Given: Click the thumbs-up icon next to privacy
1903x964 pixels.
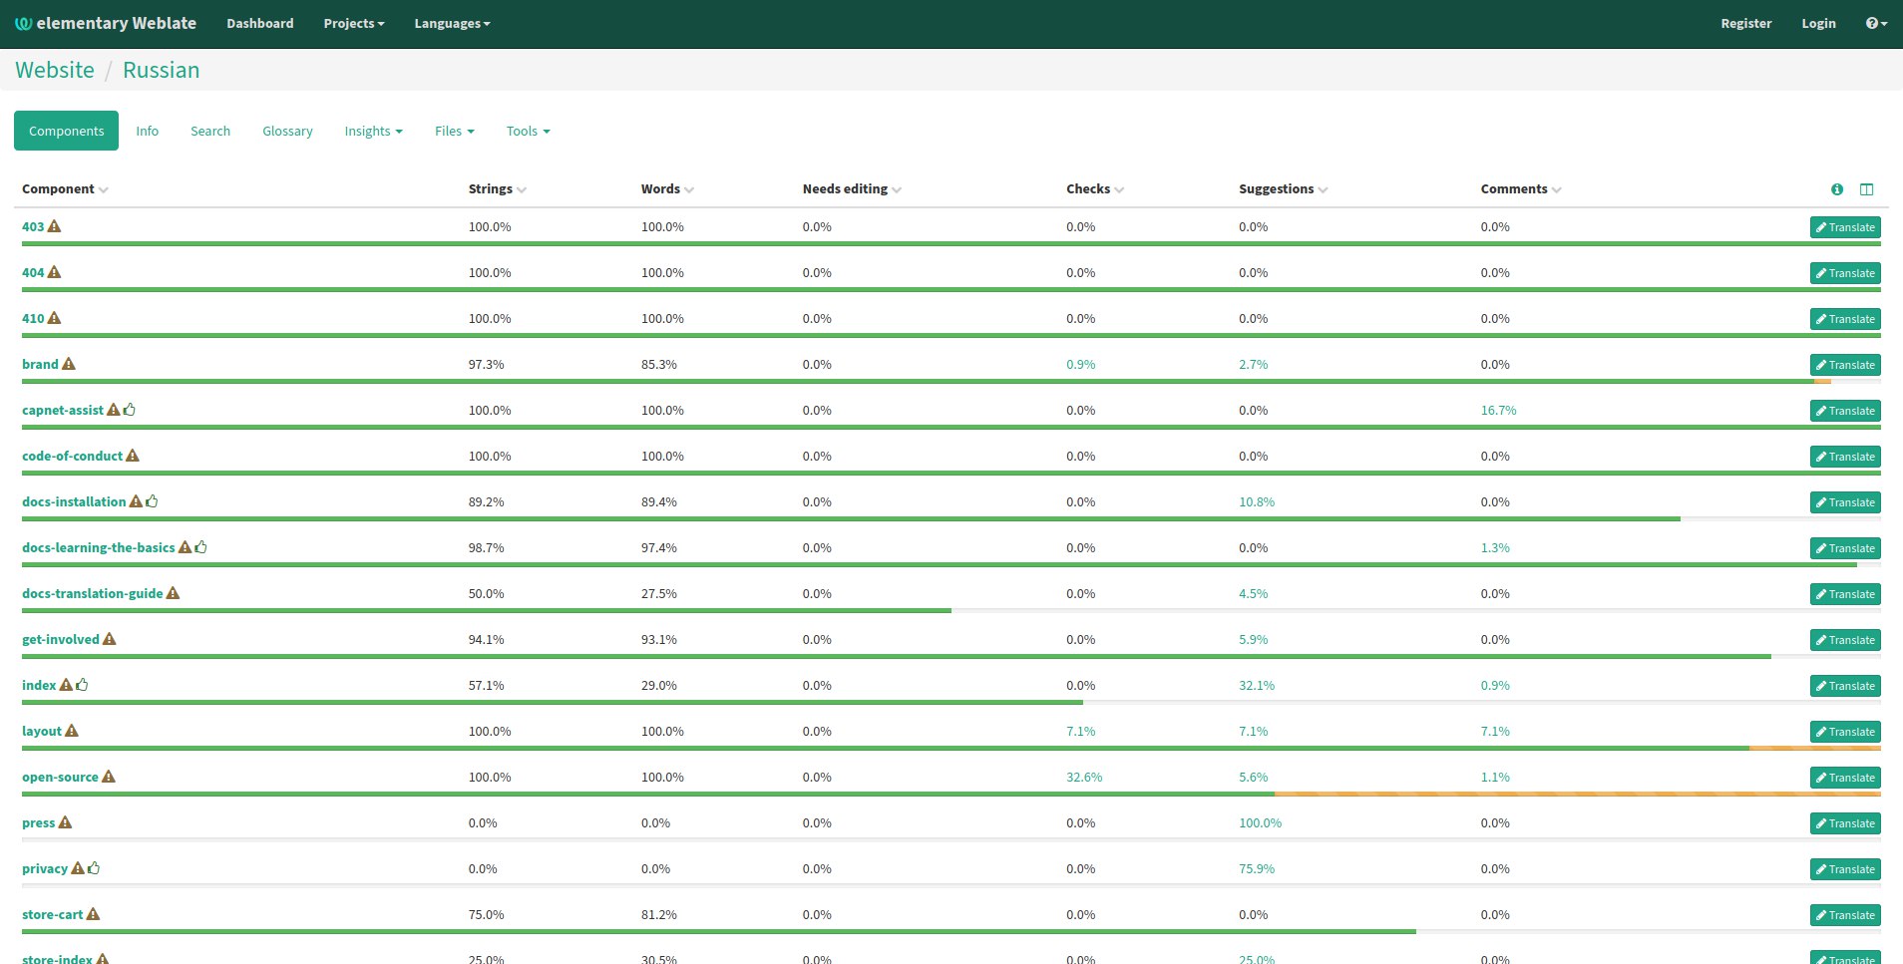Looking at the screenshot, I should (94, 868).
